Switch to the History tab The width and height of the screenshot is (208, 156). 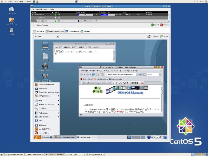click(85, 31)
